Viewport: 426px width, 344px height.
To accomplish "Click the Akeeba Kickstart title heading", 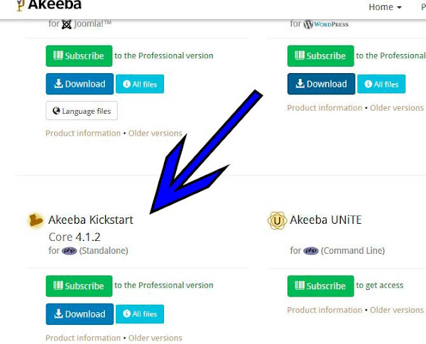I will click(x=91, y=220).
